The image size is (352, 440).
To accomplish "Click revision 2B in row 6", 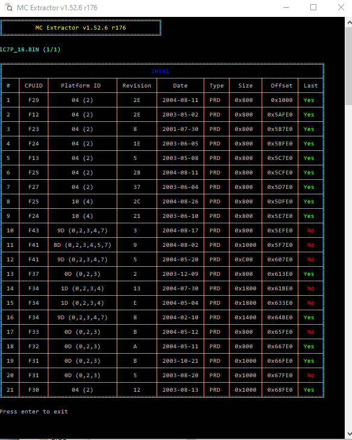I will click(x=136, y=173).
